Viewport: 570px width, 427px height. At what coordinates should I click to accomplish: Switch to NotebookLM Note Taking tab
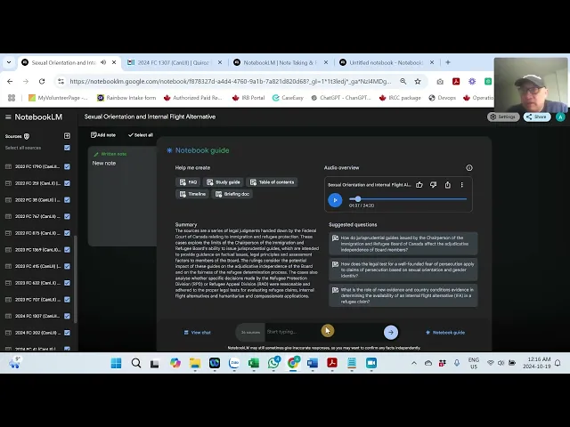pyautogui.click(x=281, y=62)
